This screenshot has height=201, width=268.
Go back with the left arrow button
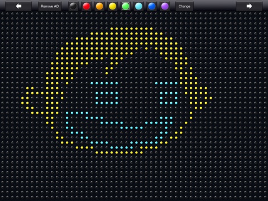tap(18, 6)
